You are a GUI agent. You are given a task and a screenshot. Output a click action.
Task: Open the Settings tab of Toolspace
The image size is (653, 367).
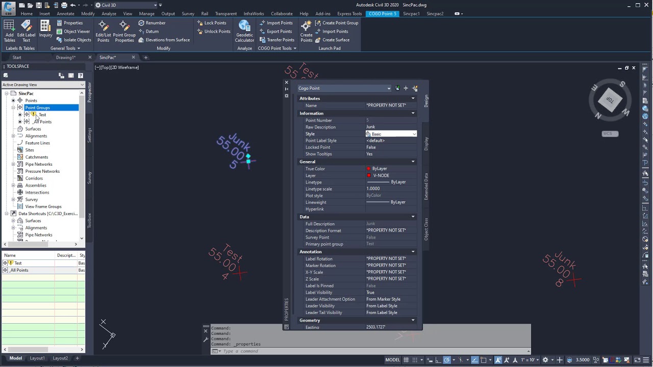pyautogui.click(x=89, y=135)
